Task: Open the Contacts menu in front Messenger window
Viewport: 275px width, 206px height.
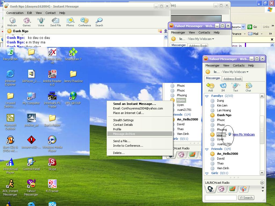Action: pyautogui.click(x=238, y=65)
